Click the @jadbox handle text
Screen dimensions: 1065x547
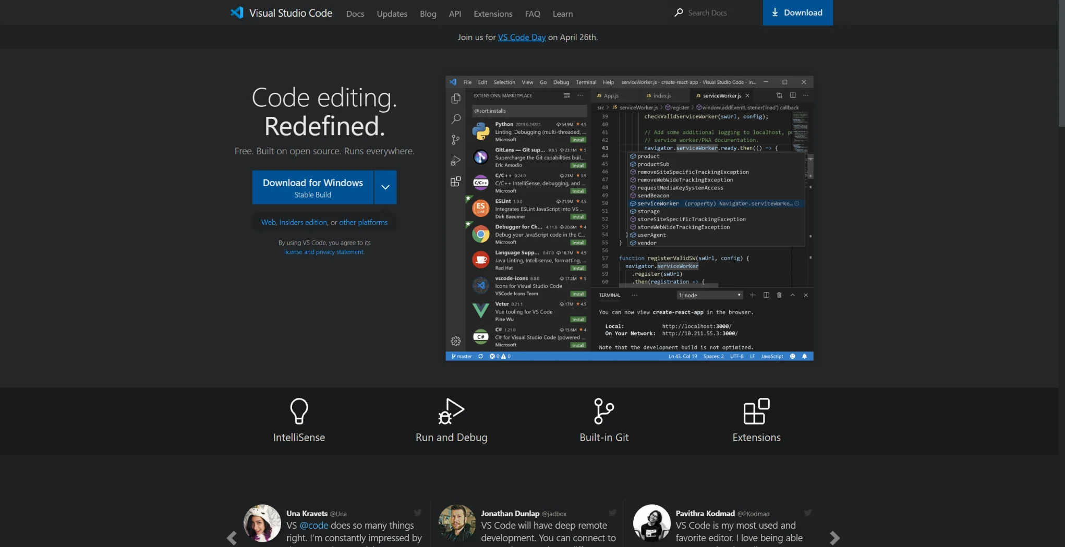554,514
